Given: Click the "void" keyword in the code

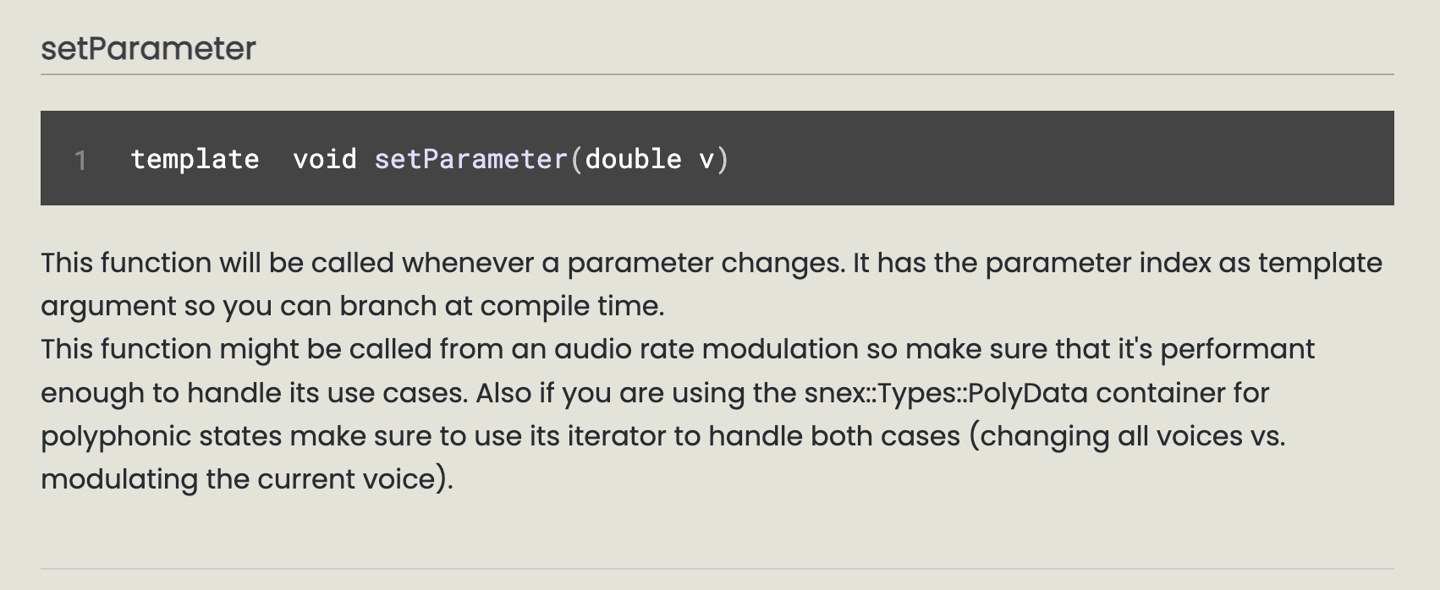Looking at the screenshot, I should pyautogui.click(x=324, y=159).
